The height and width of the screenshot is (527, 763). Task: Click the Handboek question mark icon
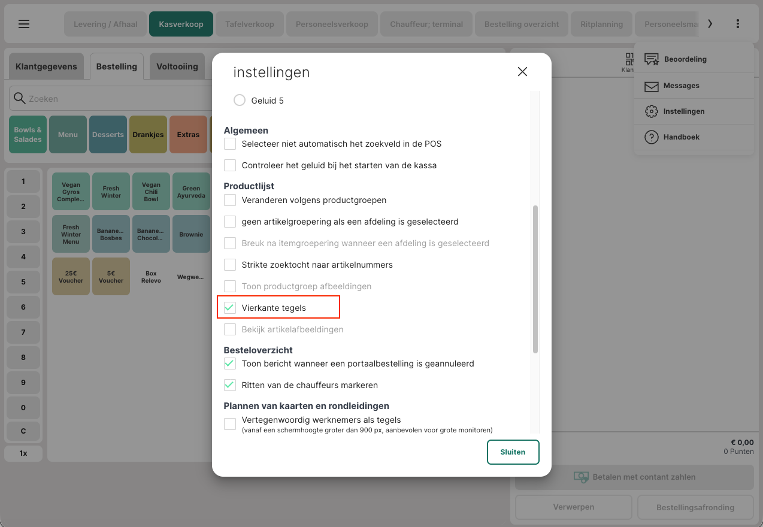click(652, 137)
